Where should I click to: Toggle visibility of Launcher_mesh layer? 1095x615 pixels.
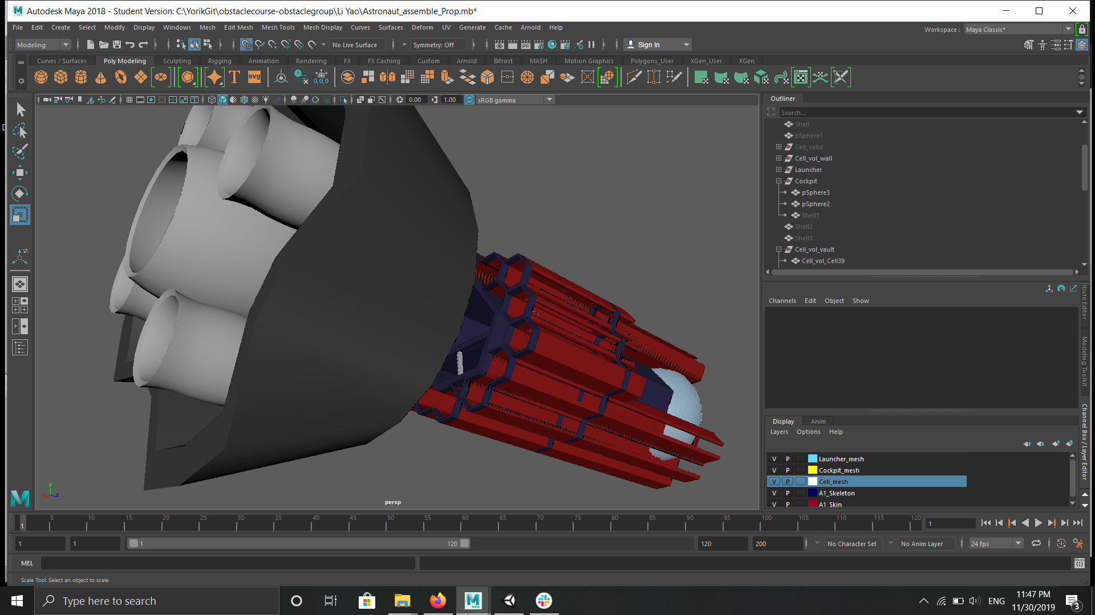coord(774,459)
